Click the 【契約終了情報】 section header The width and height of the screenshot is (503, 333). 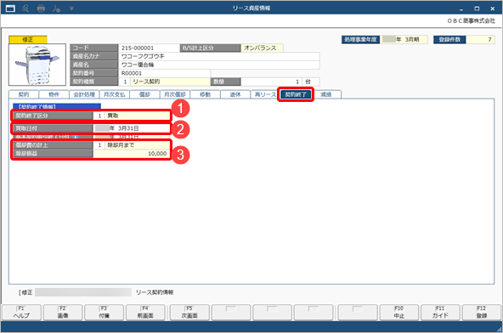(57, 106)
